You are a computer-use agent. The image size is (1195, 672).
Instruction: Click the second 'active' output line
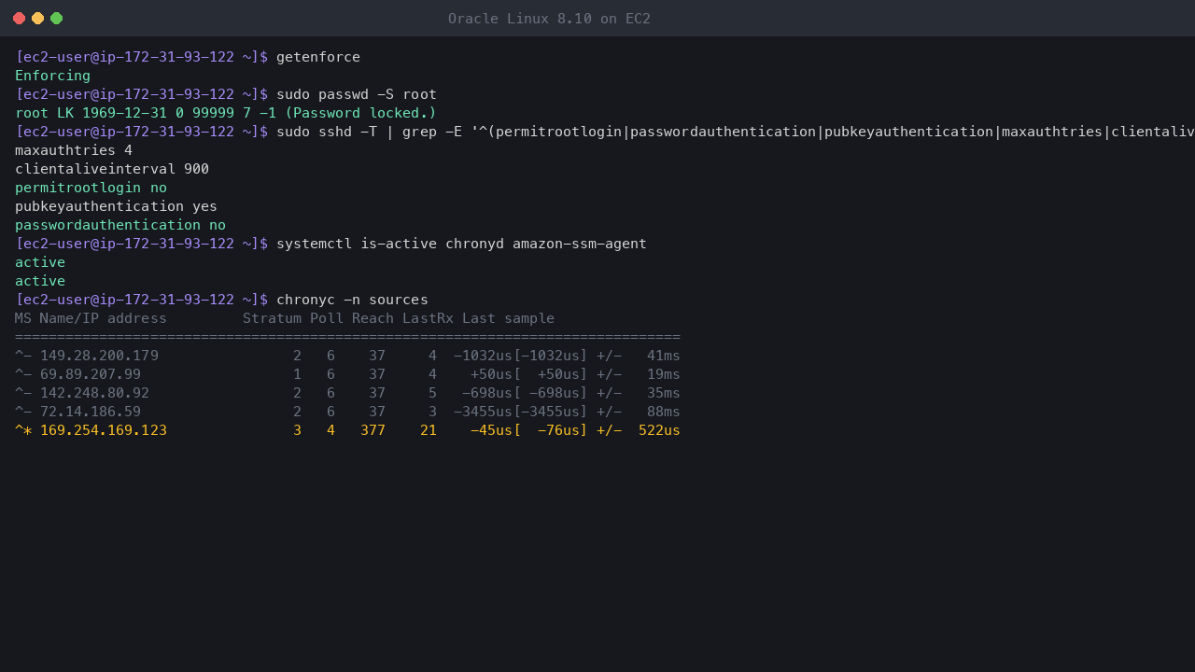(x=40, y=281)
